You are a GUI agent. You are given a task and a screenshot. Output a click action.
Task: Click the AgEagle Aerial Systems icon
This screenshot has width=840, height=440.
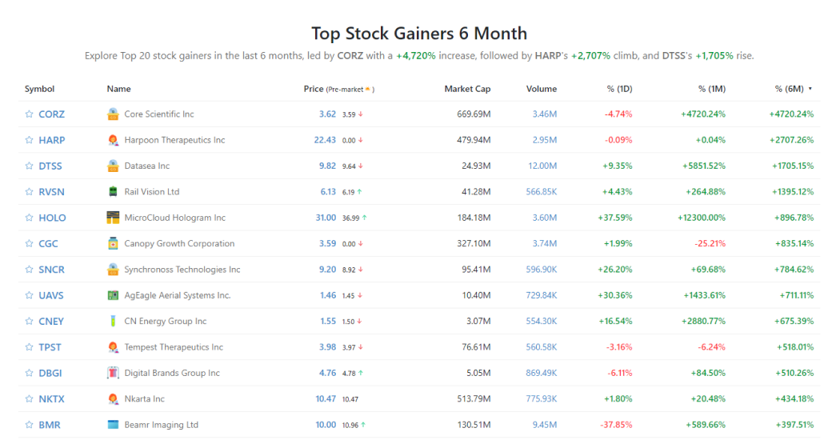[x=113, y=295]
